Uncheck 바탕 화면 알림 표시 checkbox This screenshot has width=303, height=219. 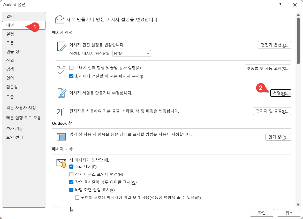[x=71, y=190]
